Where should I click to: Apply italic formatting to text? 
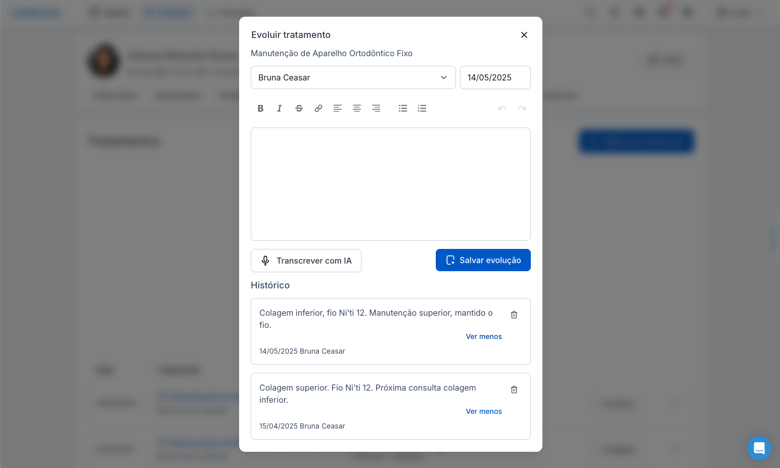pyautogui.click(x=280, y=108)
